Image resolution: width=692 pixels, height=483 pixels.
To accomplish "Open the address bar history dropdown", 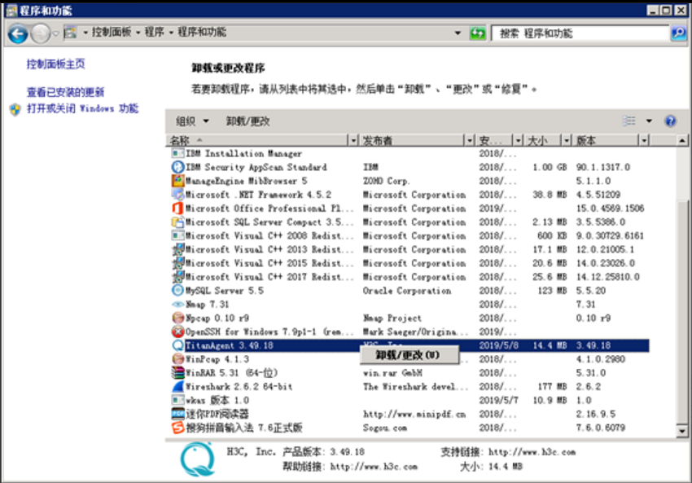I will click(x=458, y=33).
